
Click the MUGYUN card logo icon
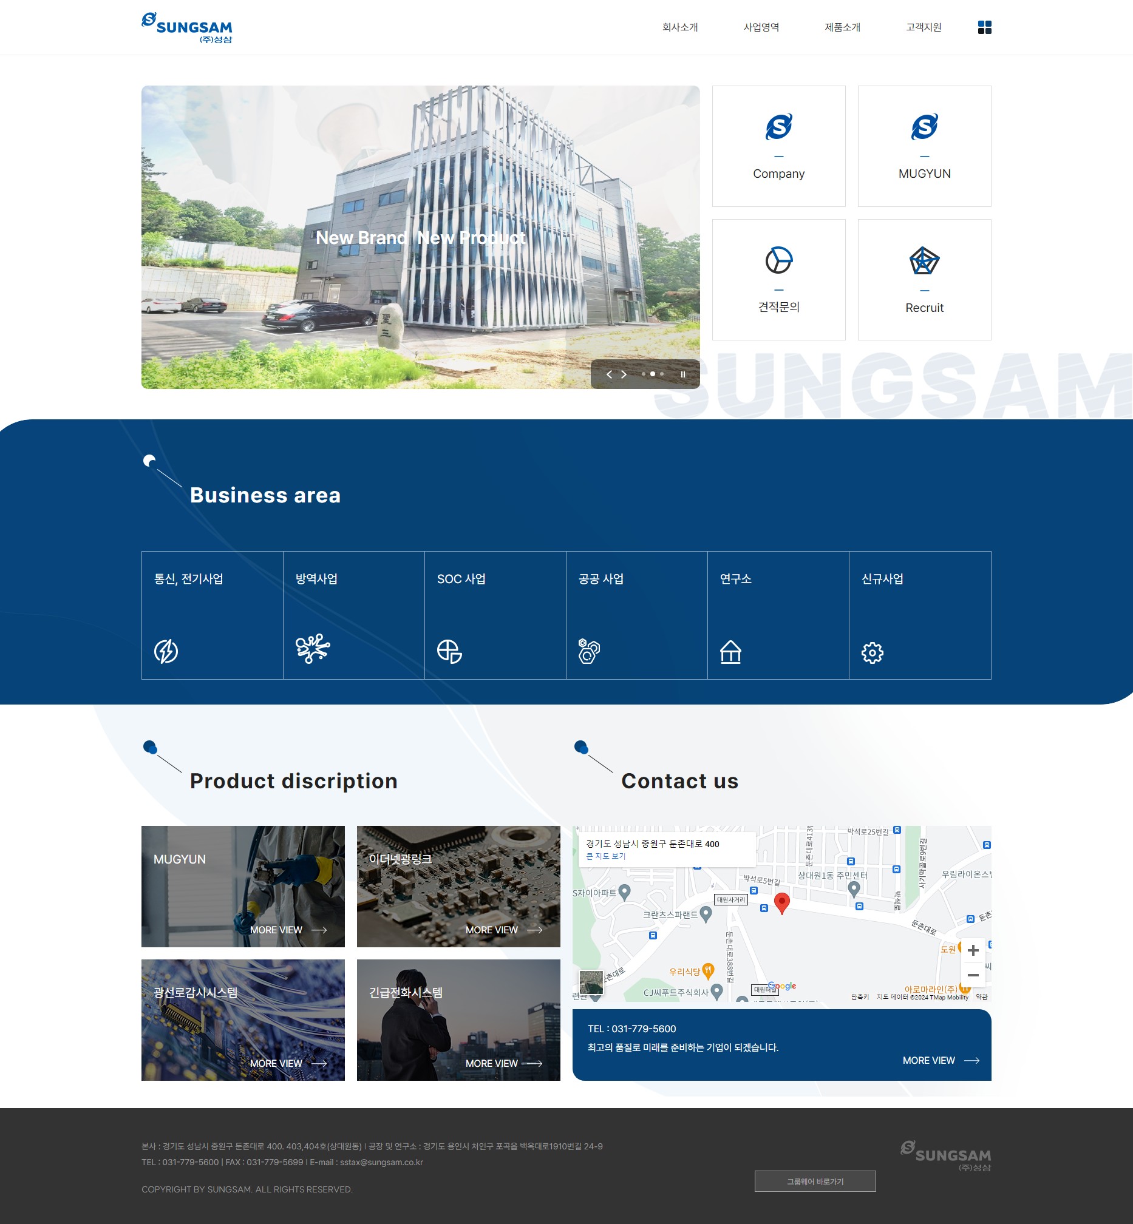pyautogui.click(x=925, y=127)
